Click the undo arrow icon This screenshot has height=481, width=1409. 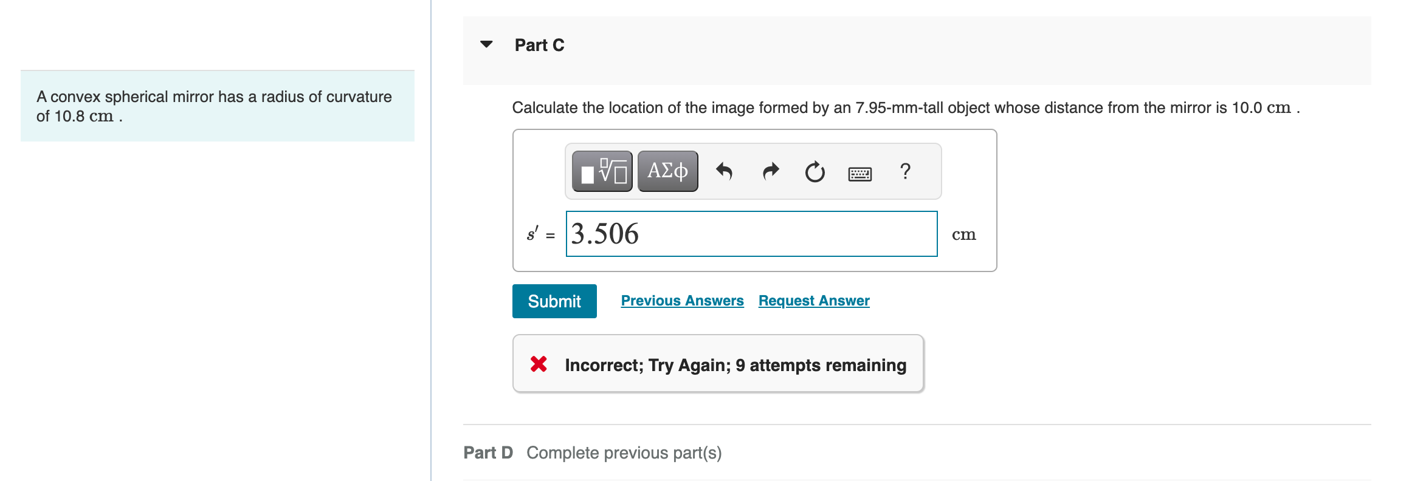725,172
